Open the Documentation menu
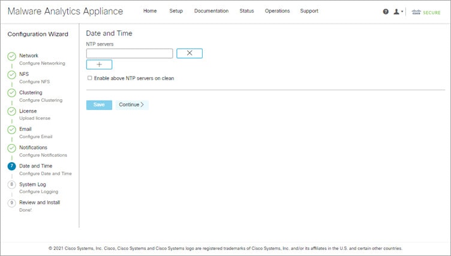Viewport: 451px width, 256px height. pos(211,11)
